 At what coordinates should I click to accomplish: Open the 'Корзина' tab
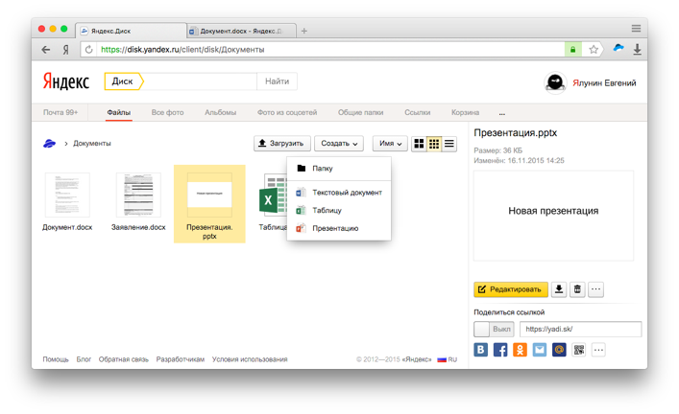click(465, 112)
